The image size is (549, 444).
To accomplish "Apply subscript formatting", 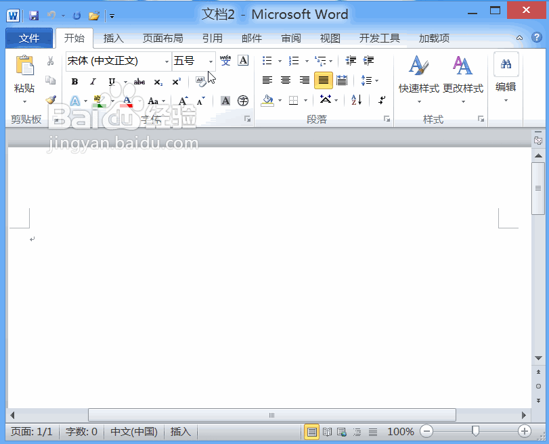I will point(158,81).
